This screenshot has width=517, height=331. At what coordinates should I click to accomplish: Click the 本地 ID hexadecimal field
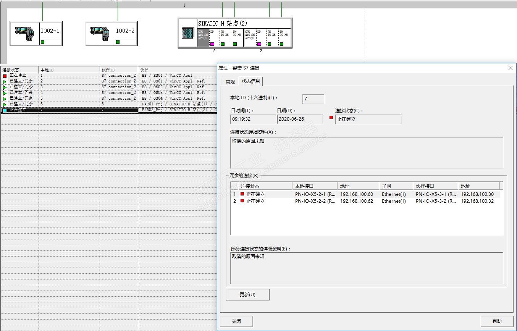coord(313,99)
